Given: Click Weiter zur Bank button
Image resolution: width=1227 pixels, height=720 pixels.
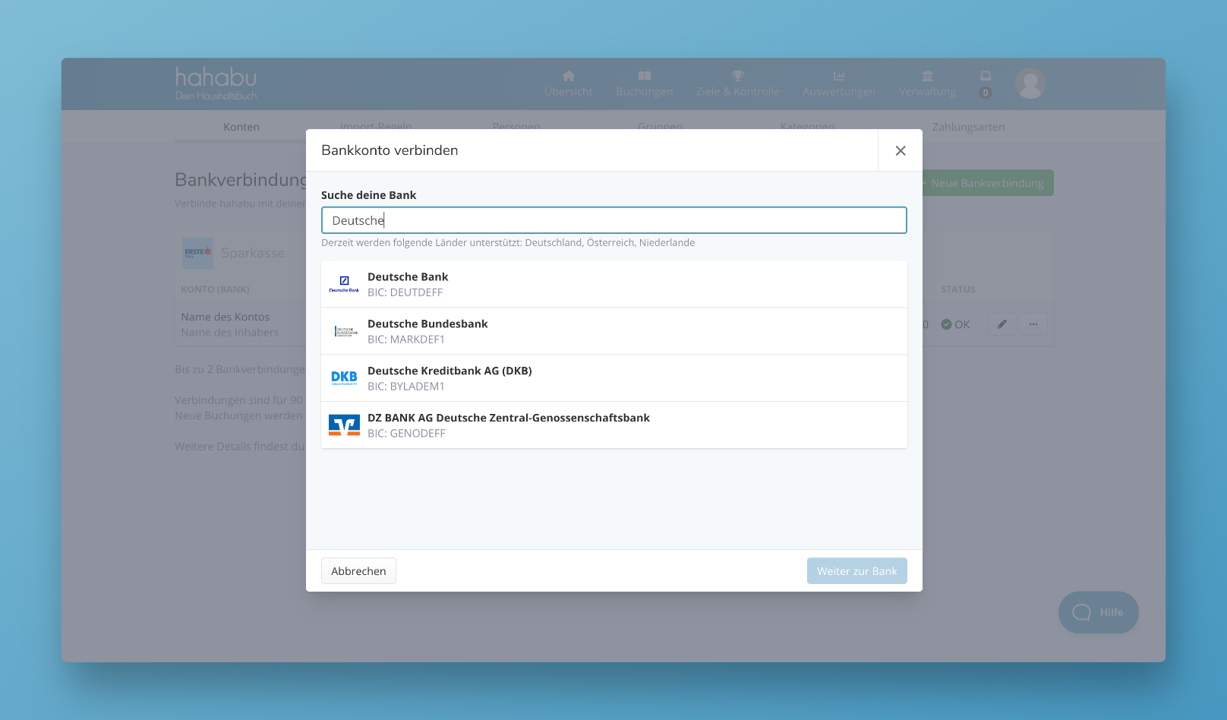Looking at the screenshot, I should click(856, 571).
